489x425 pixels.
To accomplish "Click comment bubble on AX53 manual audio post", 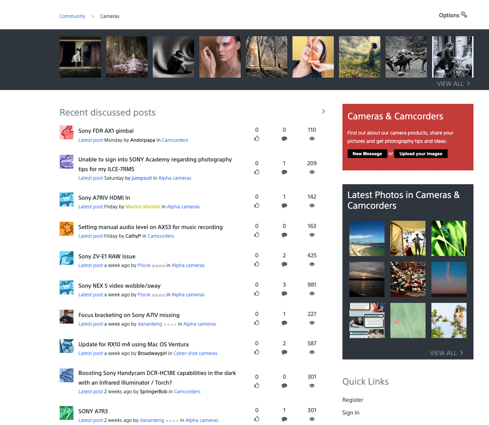I will coord(285,235).
